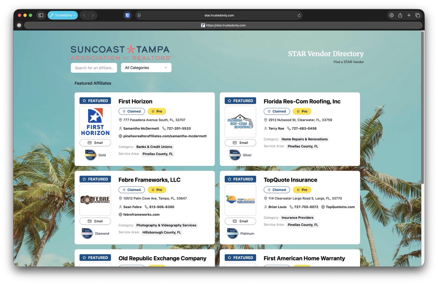Click the First Horizon logo thumbnail
The width and height of the screenshot is (438, 284).
tap(95, 122)
